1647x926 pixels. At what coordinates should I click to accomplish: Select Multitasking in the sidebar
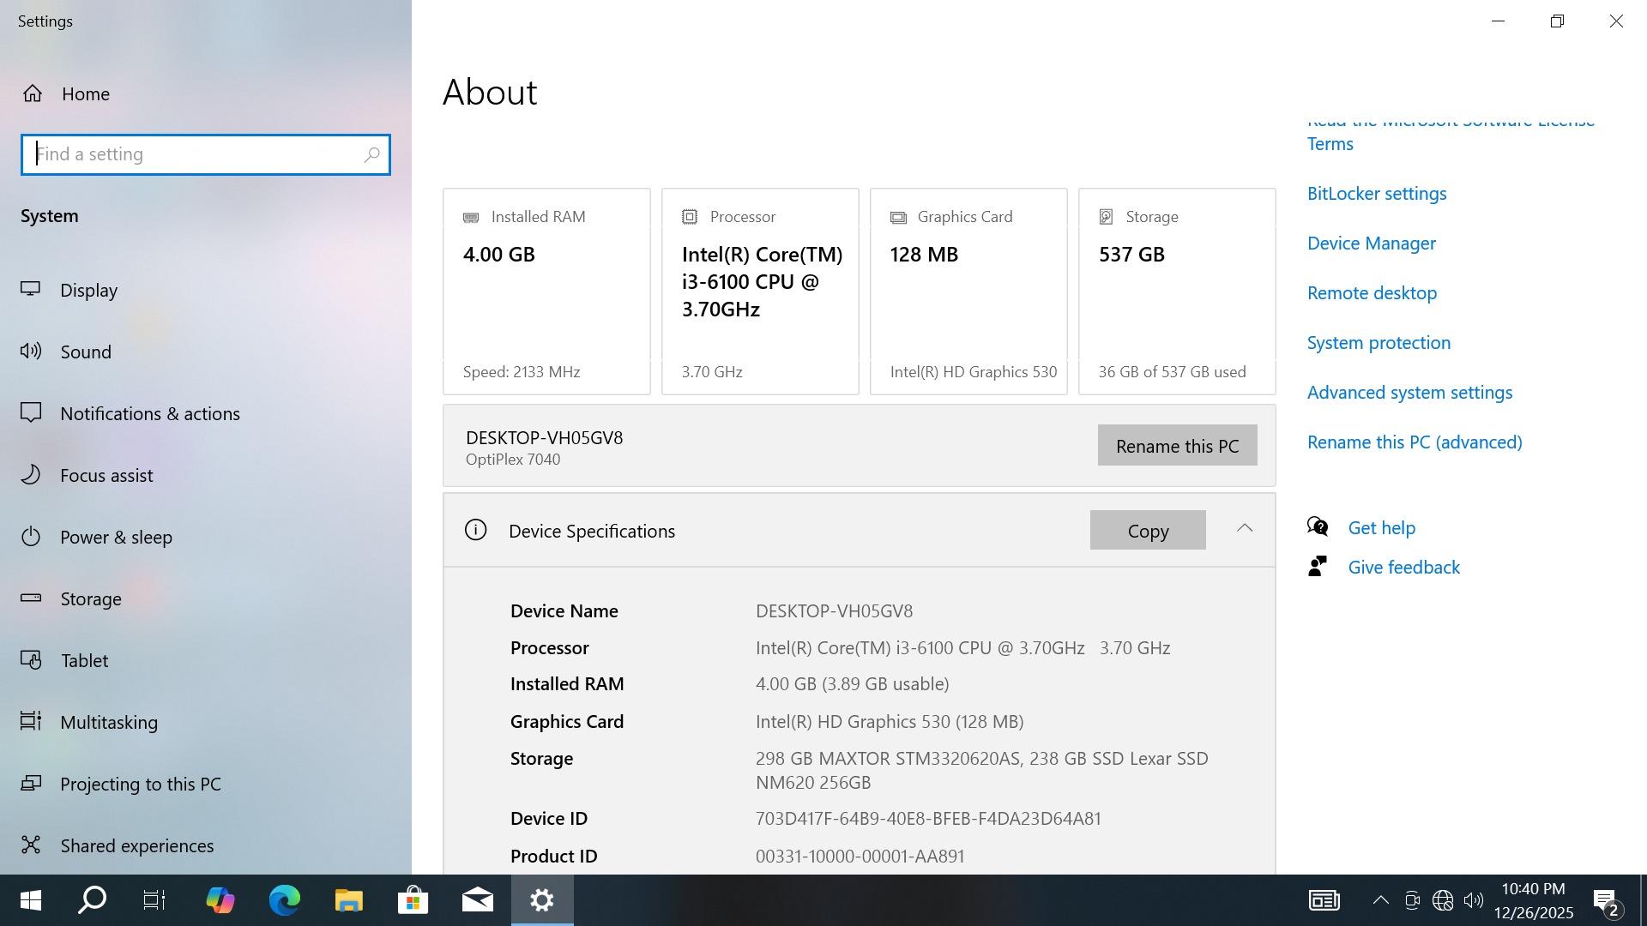109,722
